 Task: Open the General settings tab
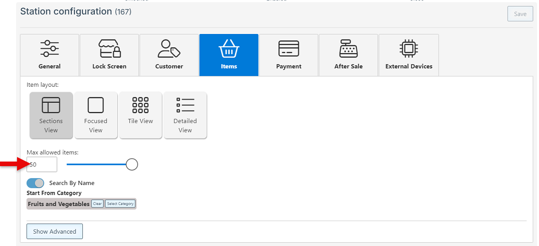click(x=50, y=55)
